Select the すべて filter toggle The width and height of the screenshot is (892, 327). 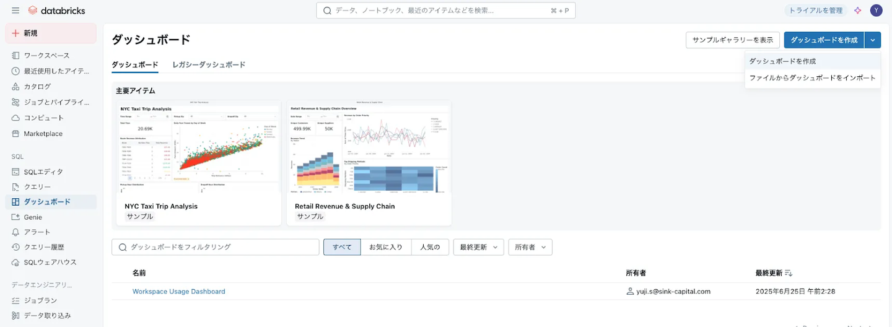pos(342,247)
